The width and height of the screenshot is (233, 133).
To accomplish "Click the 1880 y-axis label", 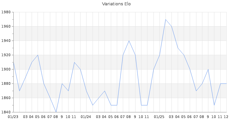I will [6, 84].
